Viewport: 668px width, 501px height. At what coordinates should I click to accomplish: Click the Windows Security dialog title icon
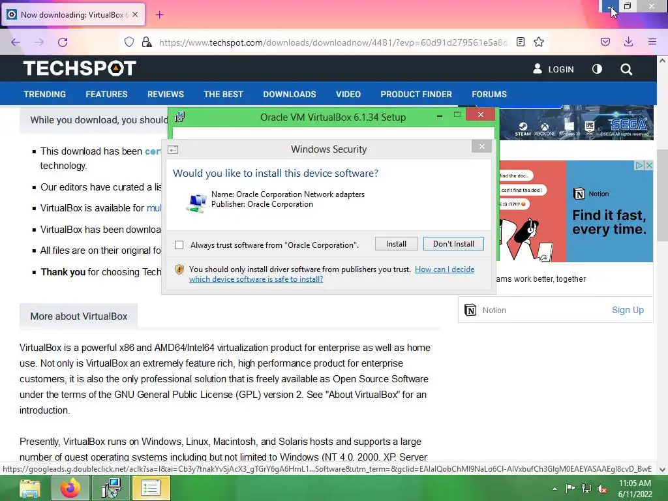pos(173,149)
